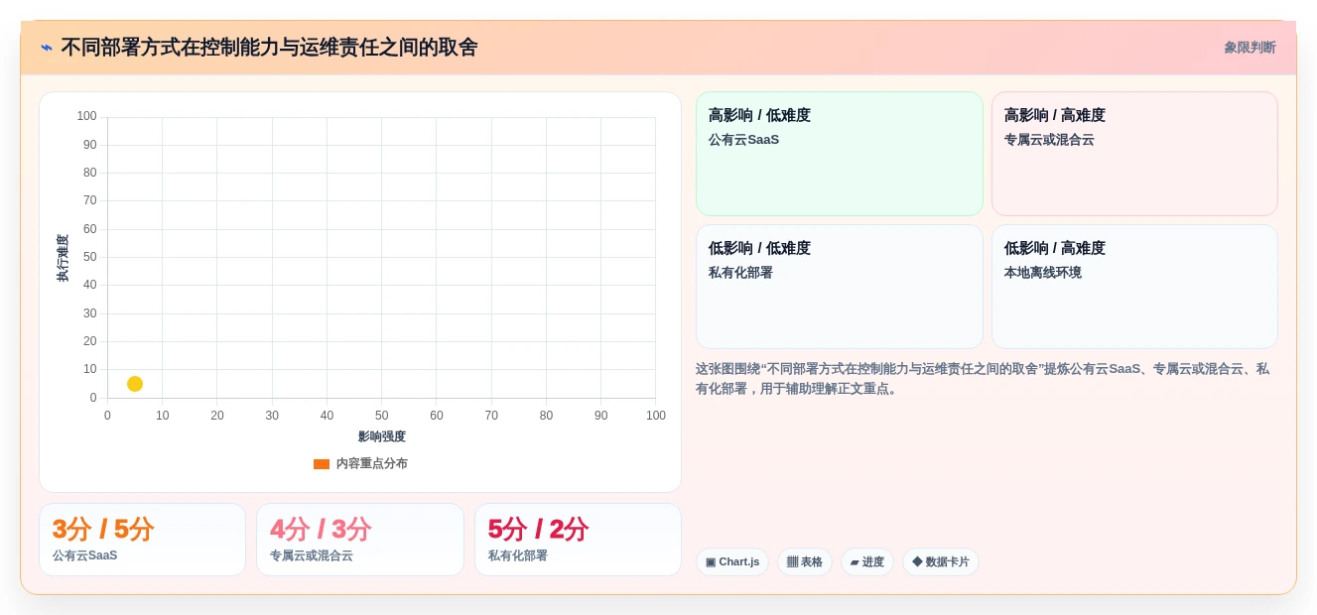The height and width of the screenshot is (615, 1317).
Task: Click the 象限判断 label in header
Action: [1250, 48]
